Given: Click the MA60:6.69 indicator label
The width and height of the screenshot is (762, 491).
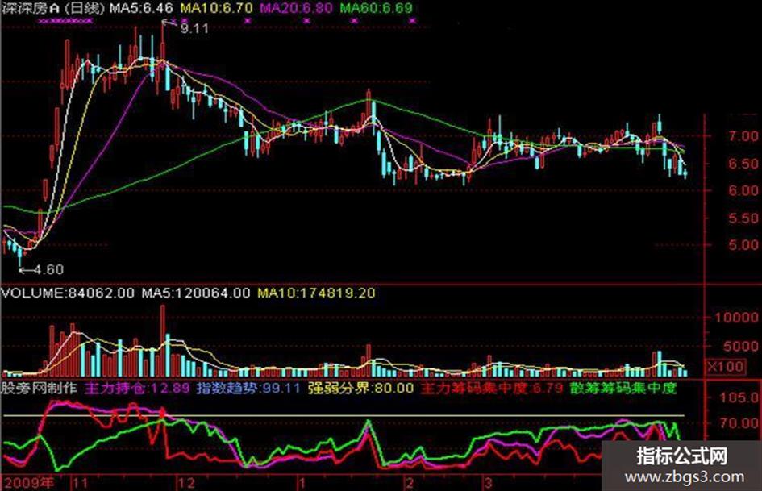Looking at the screenshot, I should pyautogui.click(x=376, y=8).
